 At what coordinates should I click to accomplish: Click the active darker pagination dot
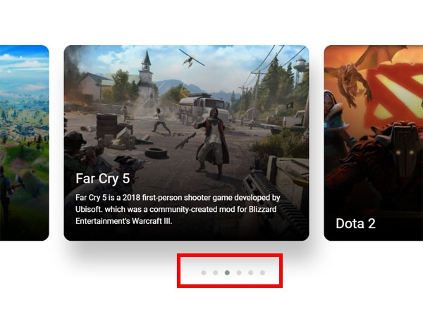tap(227, 273)
